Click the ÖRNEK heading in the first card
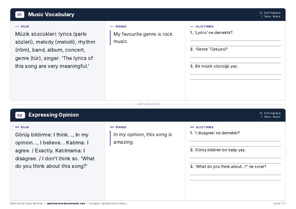296x209 pixels. tap(121, 27)
